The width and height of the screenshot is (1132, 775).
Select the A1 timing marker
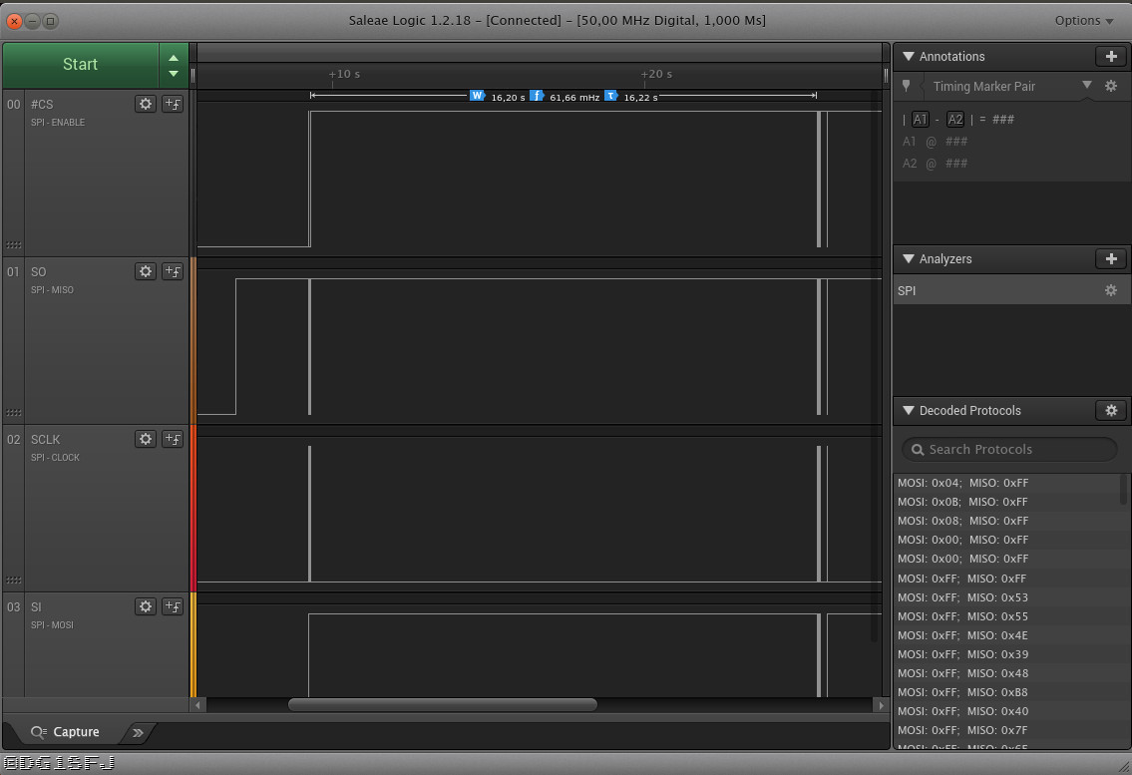pyautogui.click(x=920, y=120)
